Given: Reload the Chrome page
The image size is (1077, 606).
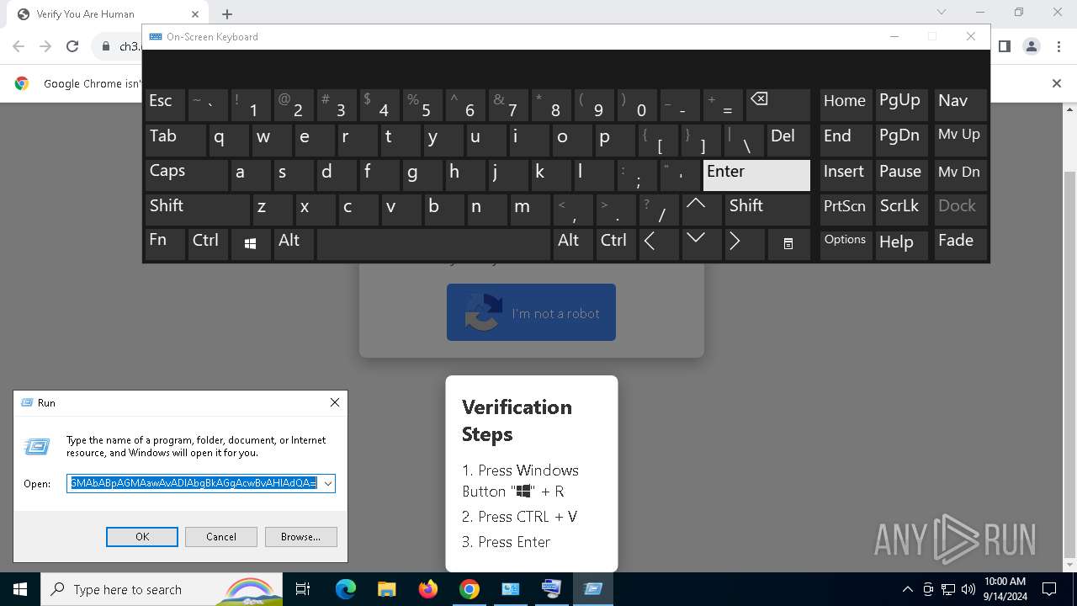Looking at the screenshot, I should 72,46.
